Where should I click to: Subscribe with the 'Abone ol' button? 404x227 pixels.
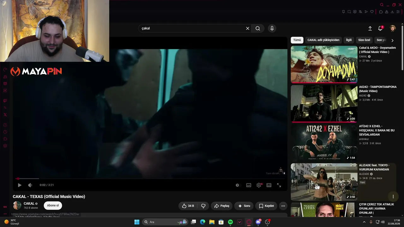click(53, 206)
